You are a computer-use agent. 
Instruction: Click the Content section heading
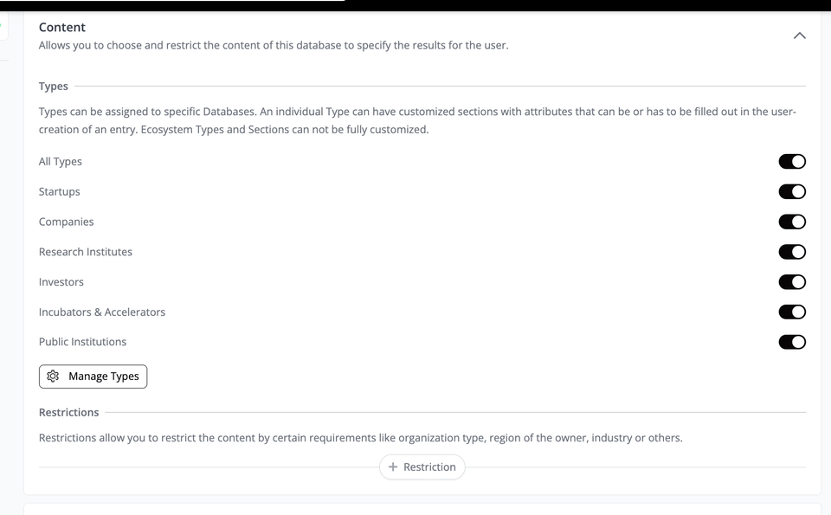click(62, 28)
